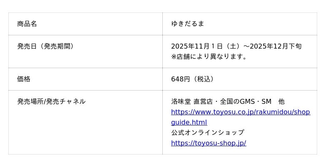333x167 pixels.
Task: Select the product name ゆきだるま
Action: [x=187, y=24]
